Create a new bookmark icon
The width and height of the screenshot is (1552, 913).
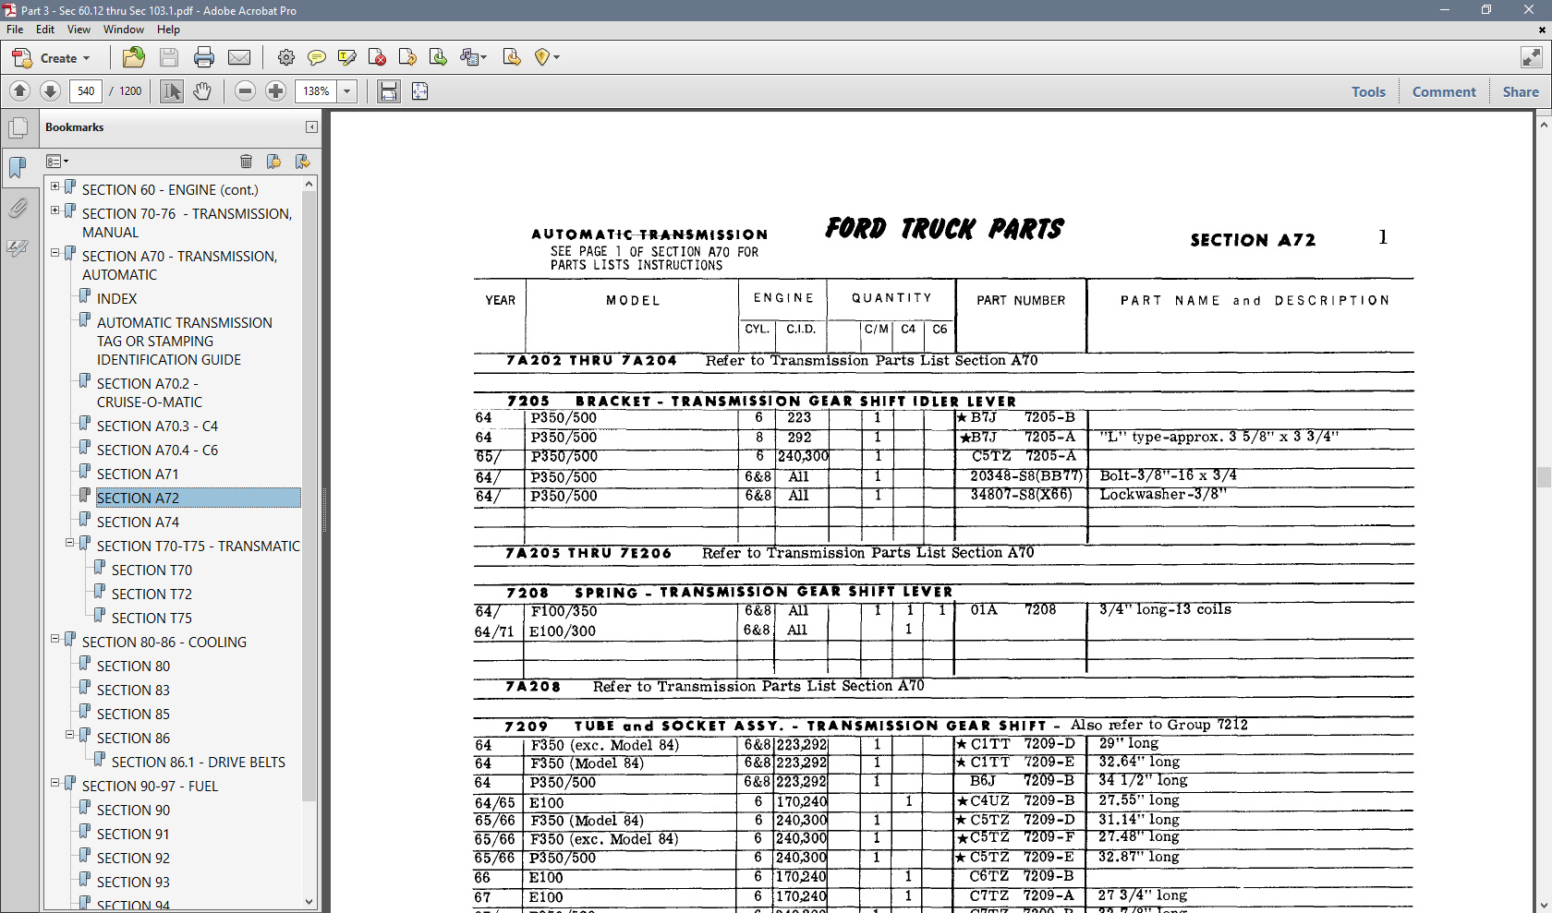click(273, 162)
